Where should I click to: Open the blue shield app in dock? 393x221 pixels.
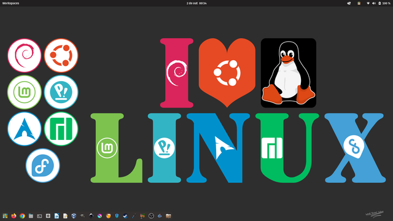click(117, 215)
